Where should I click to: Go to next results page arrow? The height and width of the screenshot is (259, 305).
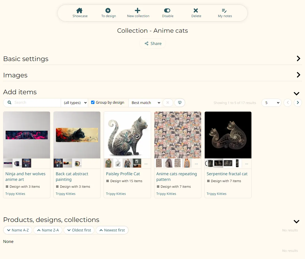pos(298,103)
